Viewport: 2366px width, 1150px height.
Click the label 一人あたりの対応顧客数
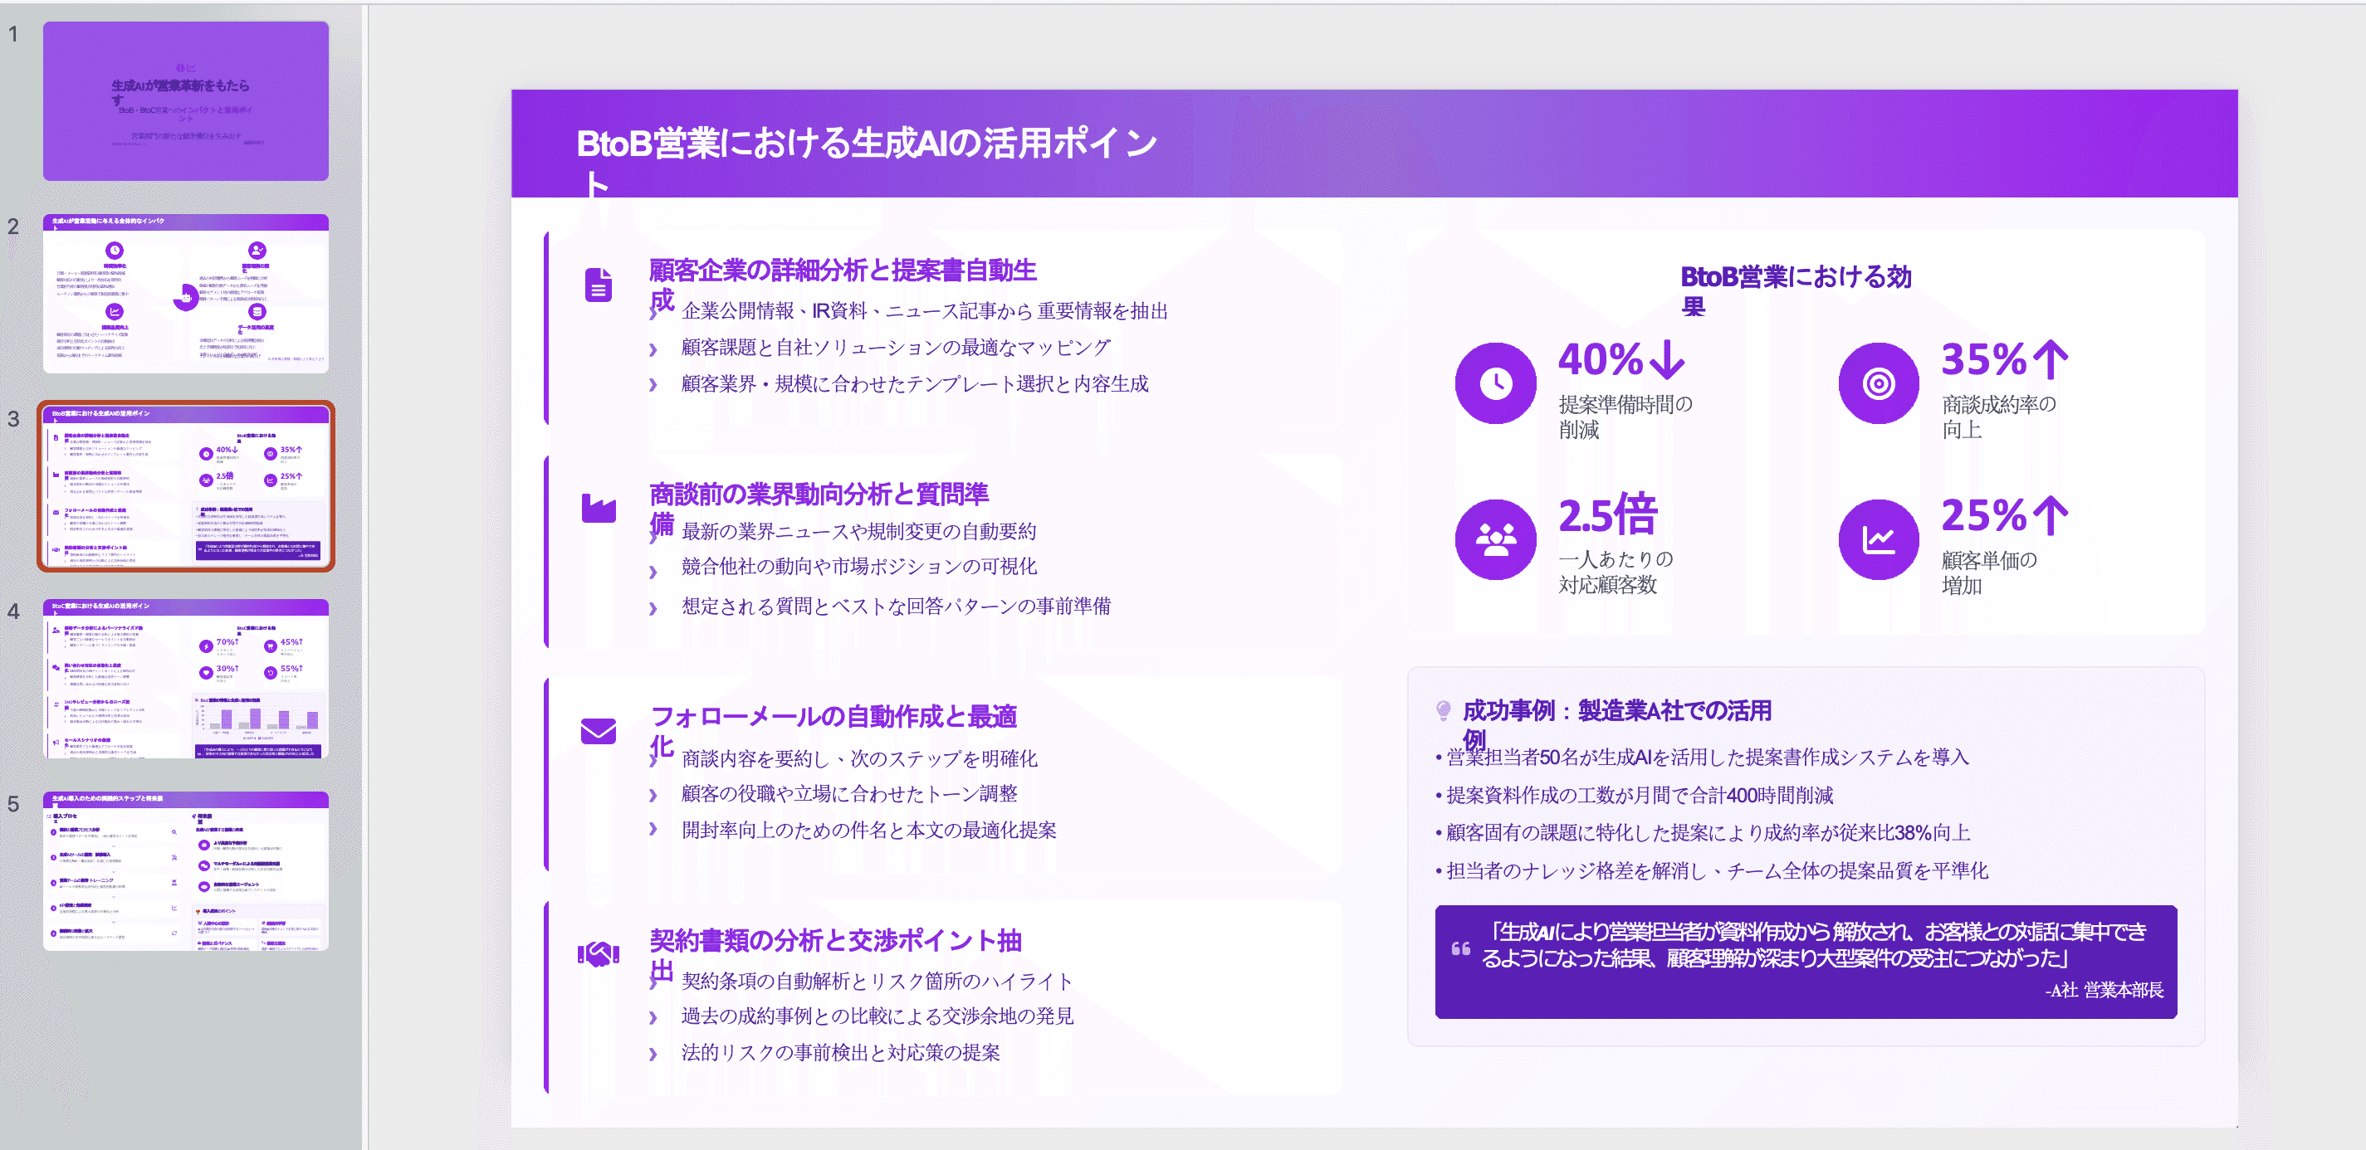coord(1616,572)
